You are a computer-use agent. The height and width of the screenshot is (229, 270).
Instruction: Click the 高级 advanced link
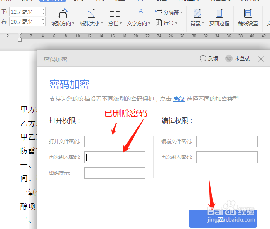click(x=179, y=99)
